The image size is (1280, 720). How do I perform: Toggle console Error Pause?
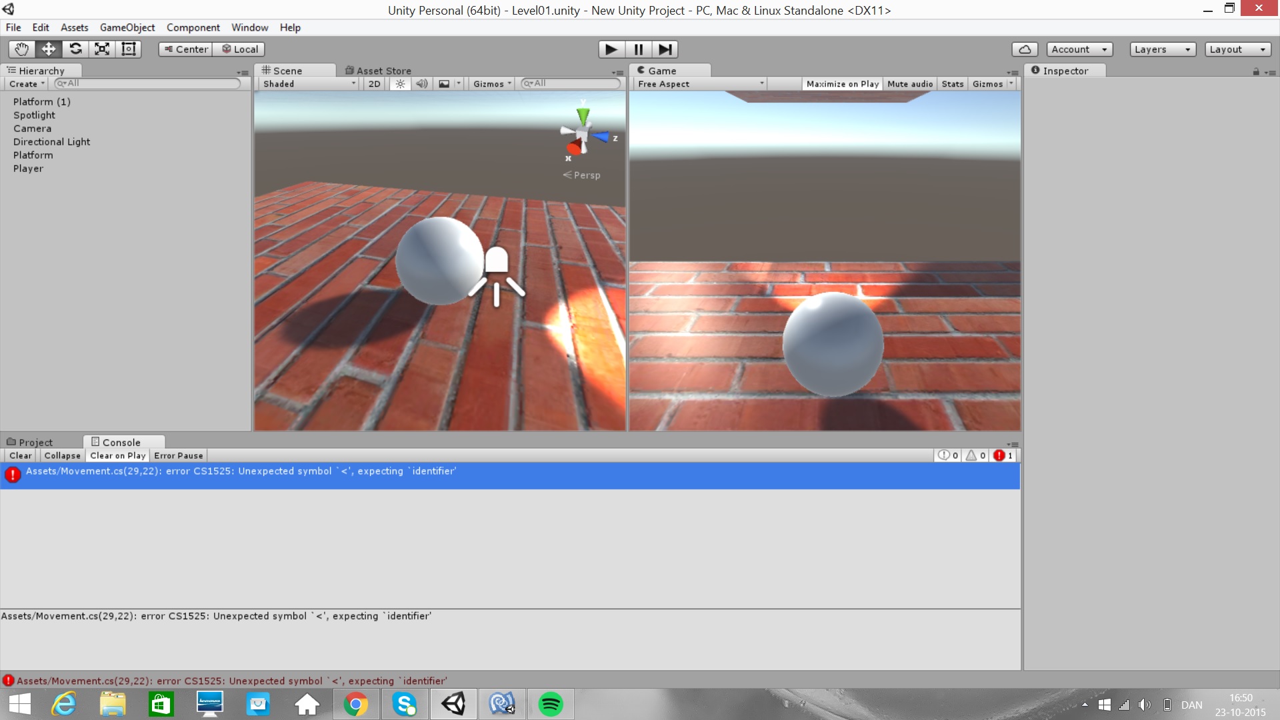pyautogui.click(x=179, y=456)
